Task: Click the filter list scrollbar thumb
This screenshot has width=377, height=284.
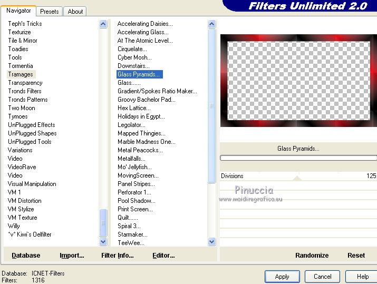Action: (x=212, y=106)
